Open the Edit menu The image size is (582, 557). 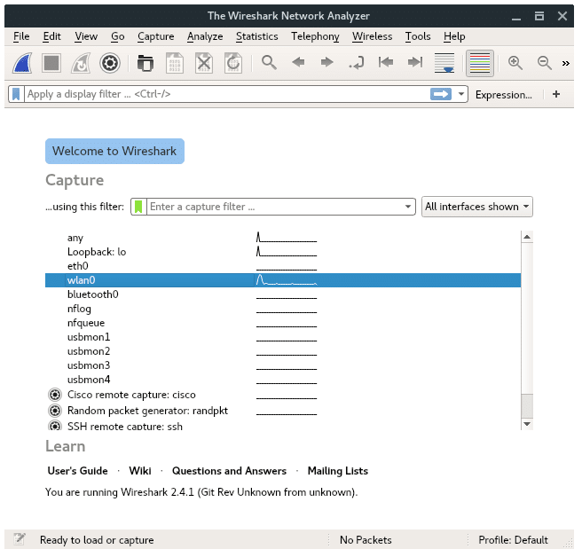pos(51,36)
